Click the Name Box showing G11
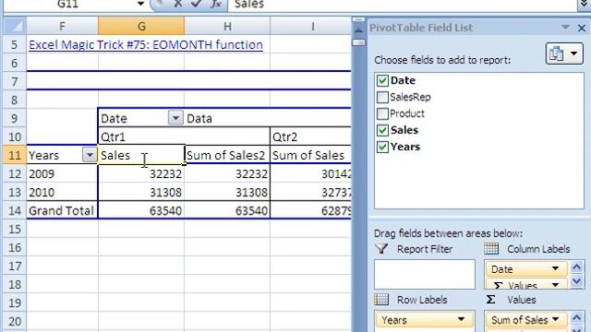 pos(67,4)
